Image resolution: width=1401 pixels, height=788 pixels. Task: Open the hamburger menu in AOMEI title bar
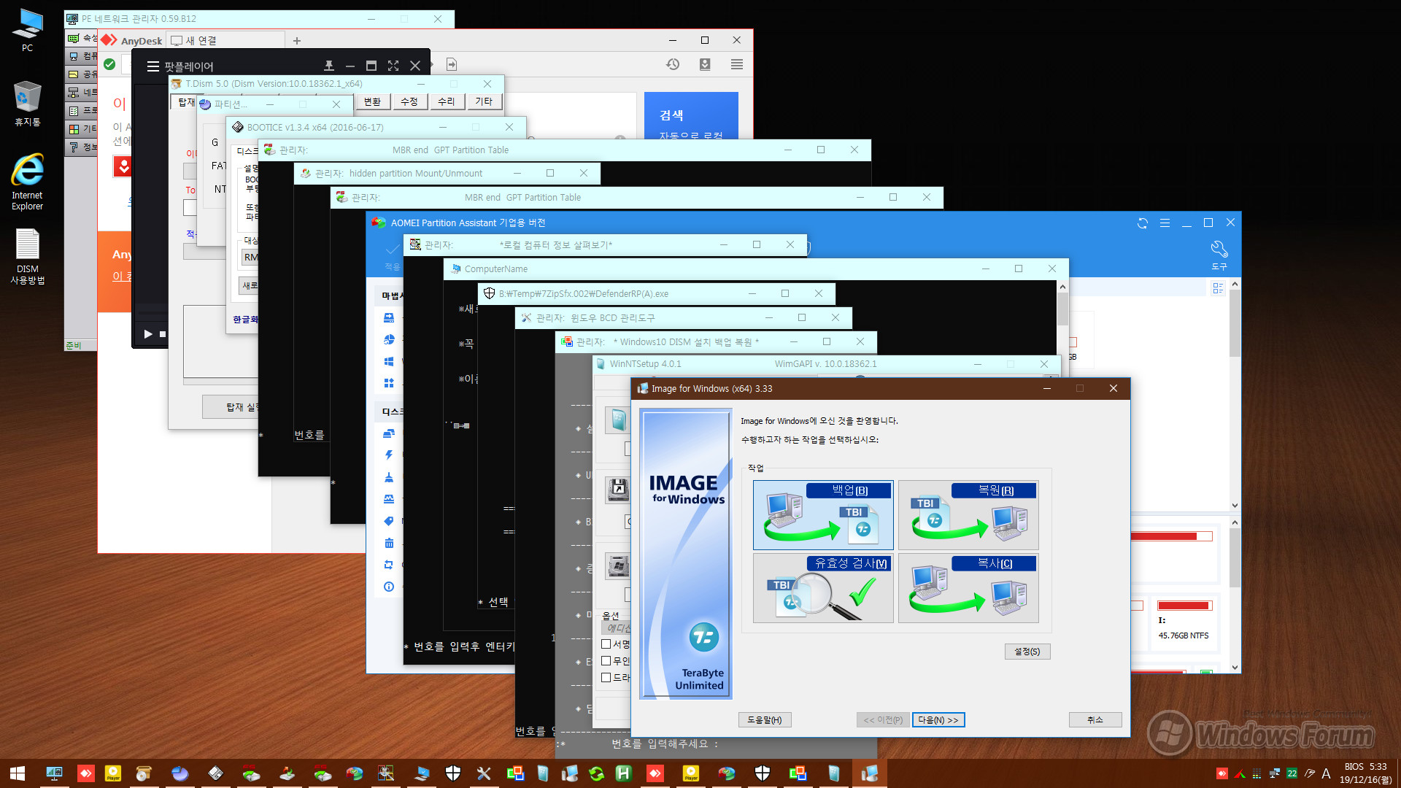[1165, 223]
